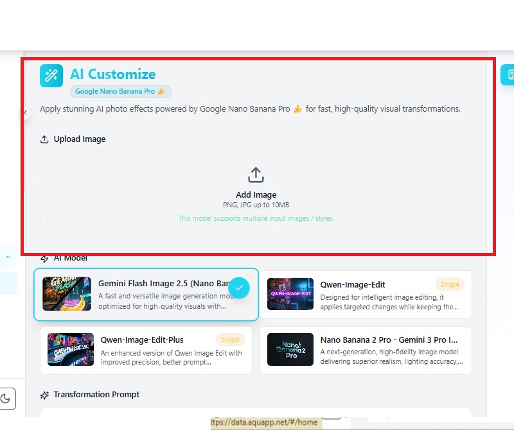
Task: Click the upload arrow icon in drop zone
Action: tap(256, 175)
